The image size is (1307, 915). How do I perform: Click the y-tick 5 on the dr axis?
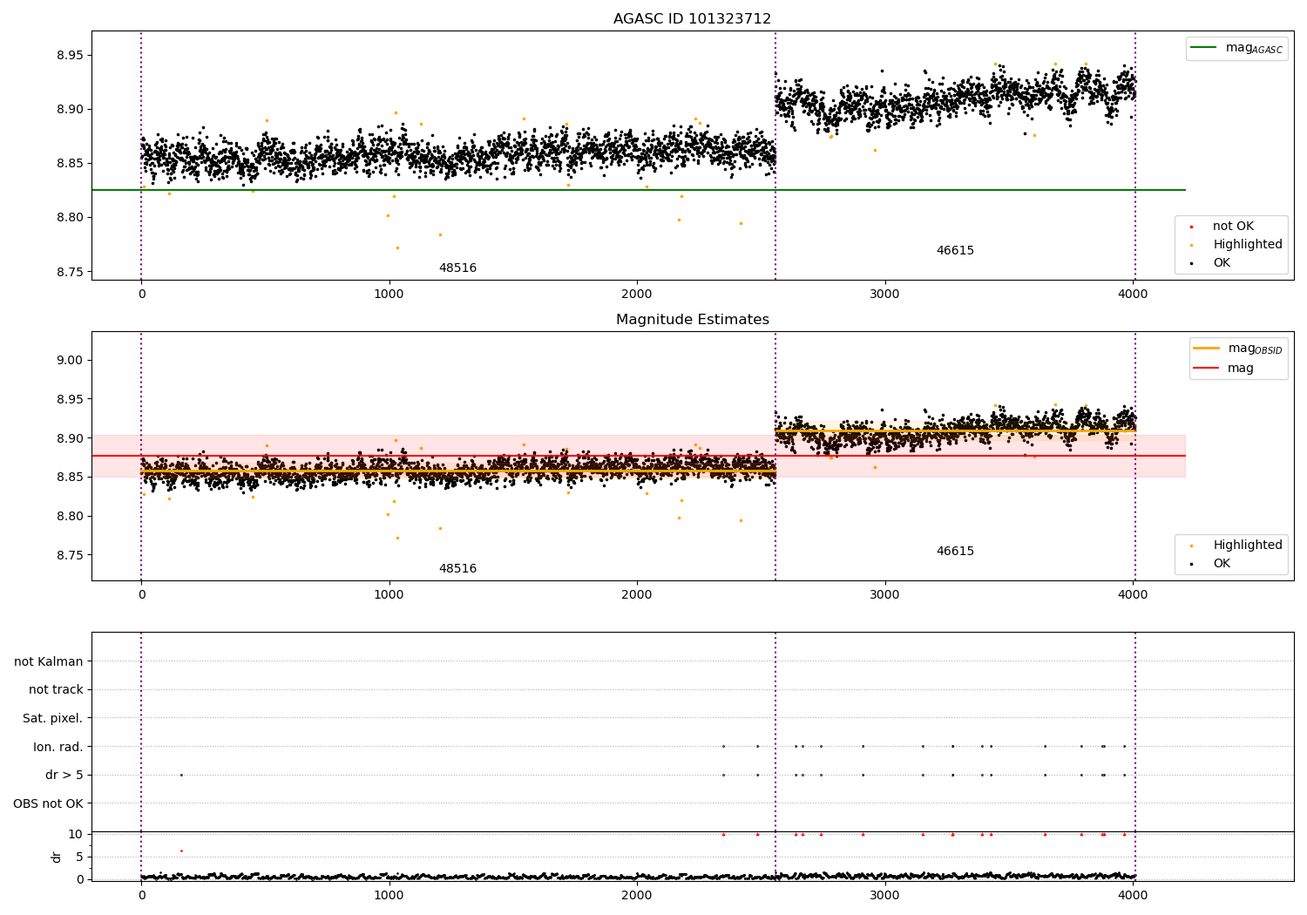pos(79,857)
